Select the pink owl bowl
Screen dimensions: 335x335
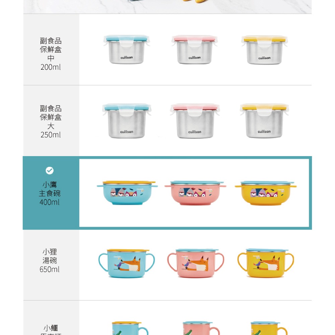click(x=195, y=193)
